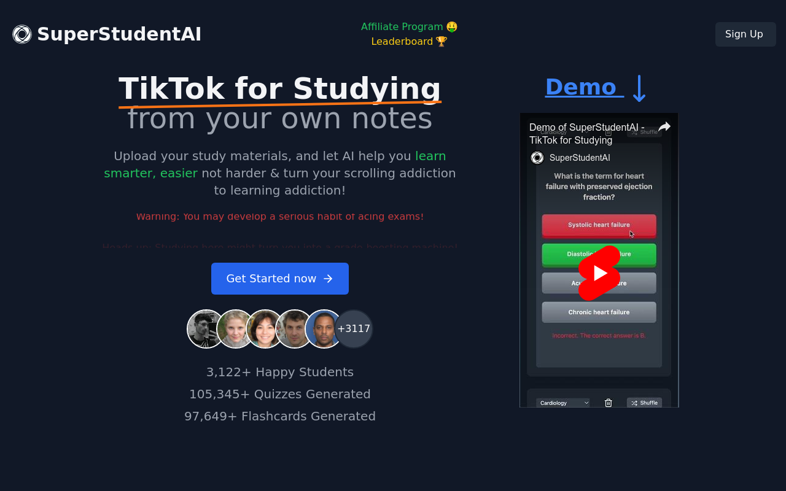Click the '97,649+ Flashcards Generated' stat
Screen dimensions: 786x491
[x=280, y=416]
